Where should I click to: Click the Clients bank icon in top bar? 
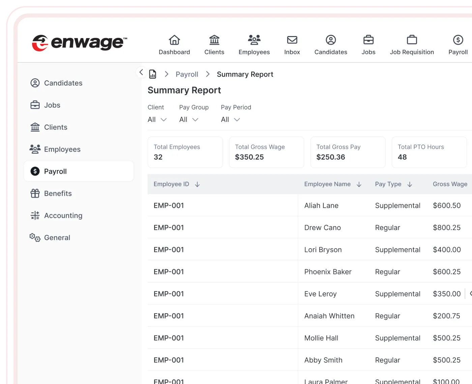pyautogui.click(x=214, y=40)
